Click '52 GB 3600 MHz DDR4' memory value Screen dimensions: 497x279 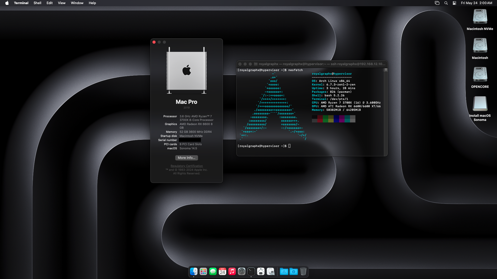point(196,132)
